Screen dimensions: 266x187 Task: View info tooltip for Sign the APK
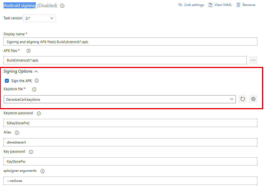(x=37, y=80)
